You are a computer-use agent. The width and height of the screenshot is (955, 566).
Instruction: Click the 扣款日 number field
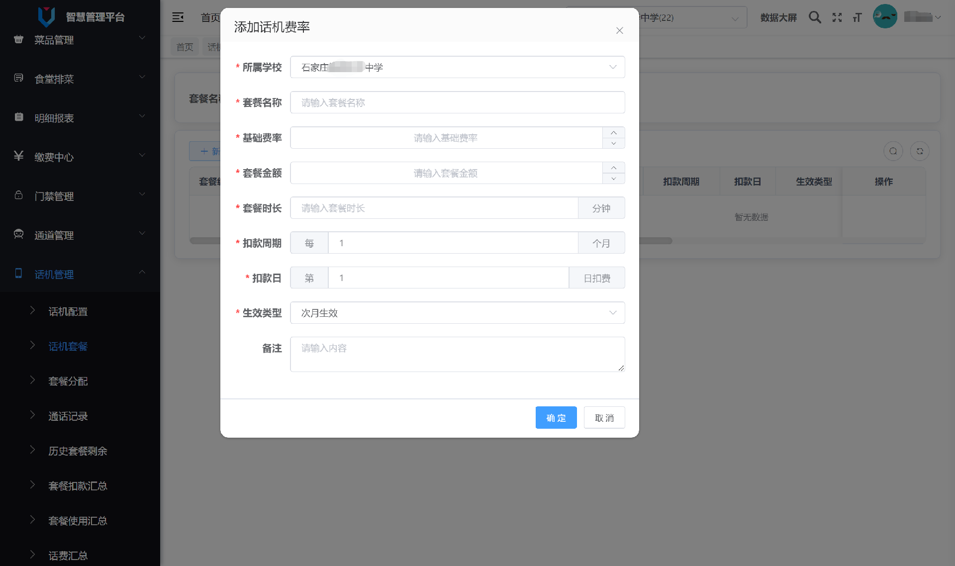point(448,278)
